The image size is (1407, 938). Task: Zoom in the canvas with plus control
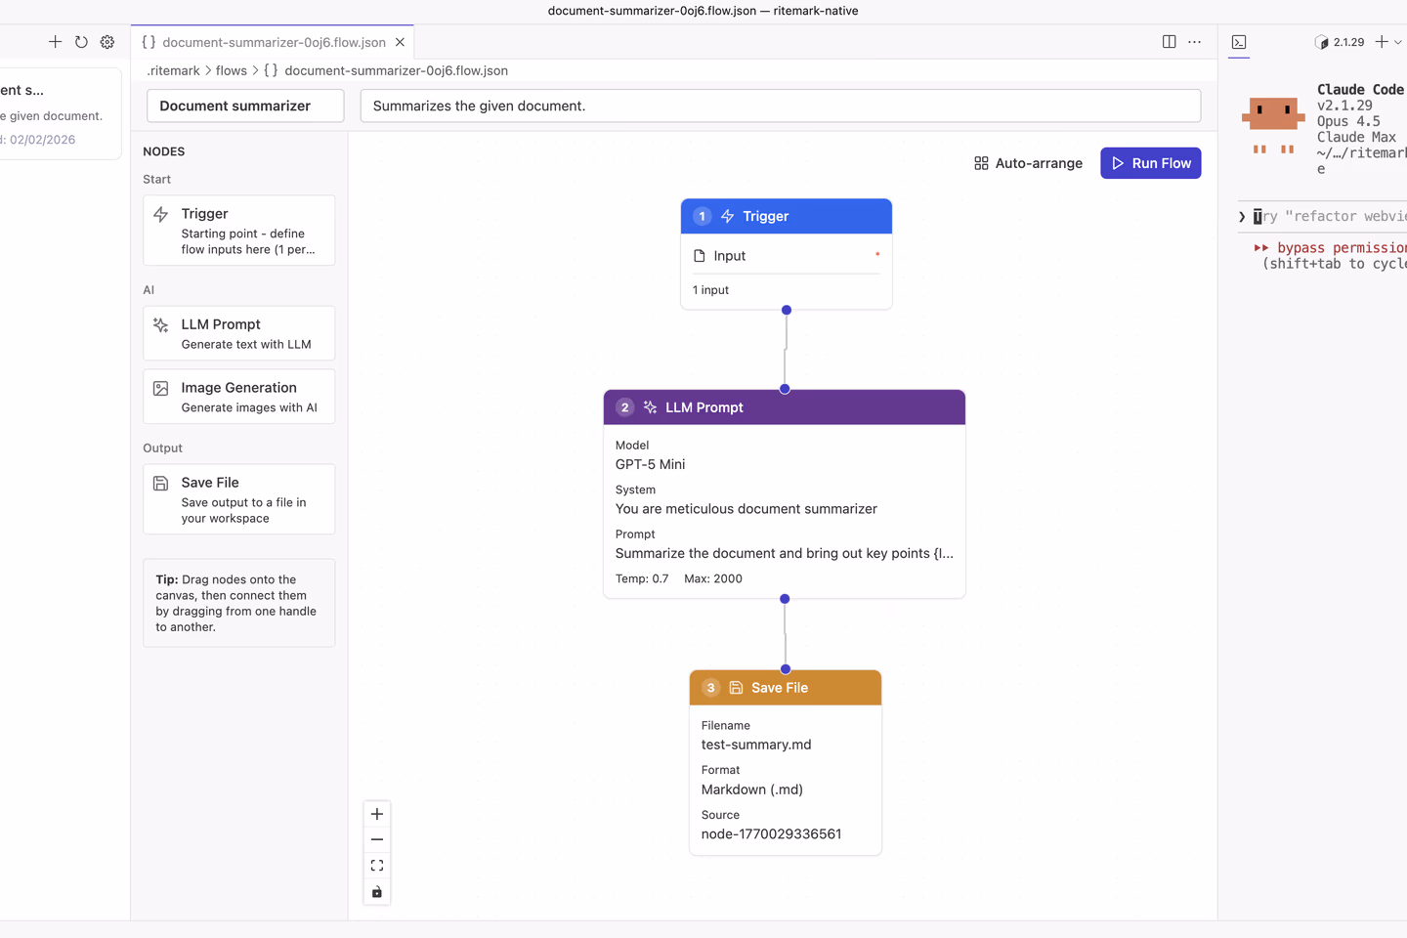coord(377,814)
